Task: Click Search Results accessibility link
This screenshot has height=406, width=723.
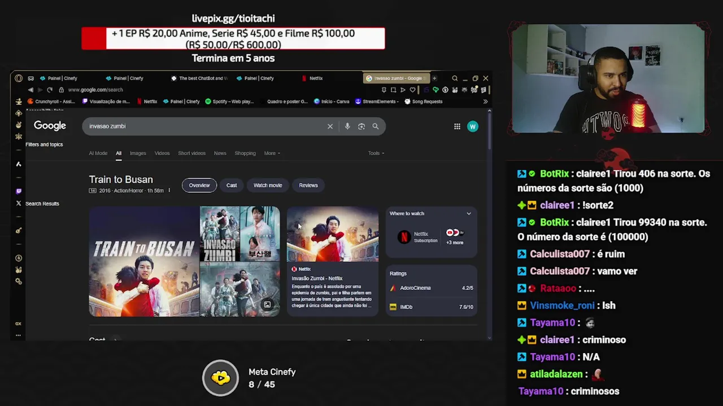Action: [x=42, y=204]
